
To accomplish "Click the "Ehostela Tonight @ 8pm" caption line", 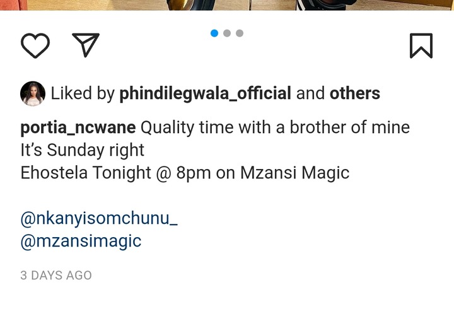I will pyautogui.click(x=185, y=173).
